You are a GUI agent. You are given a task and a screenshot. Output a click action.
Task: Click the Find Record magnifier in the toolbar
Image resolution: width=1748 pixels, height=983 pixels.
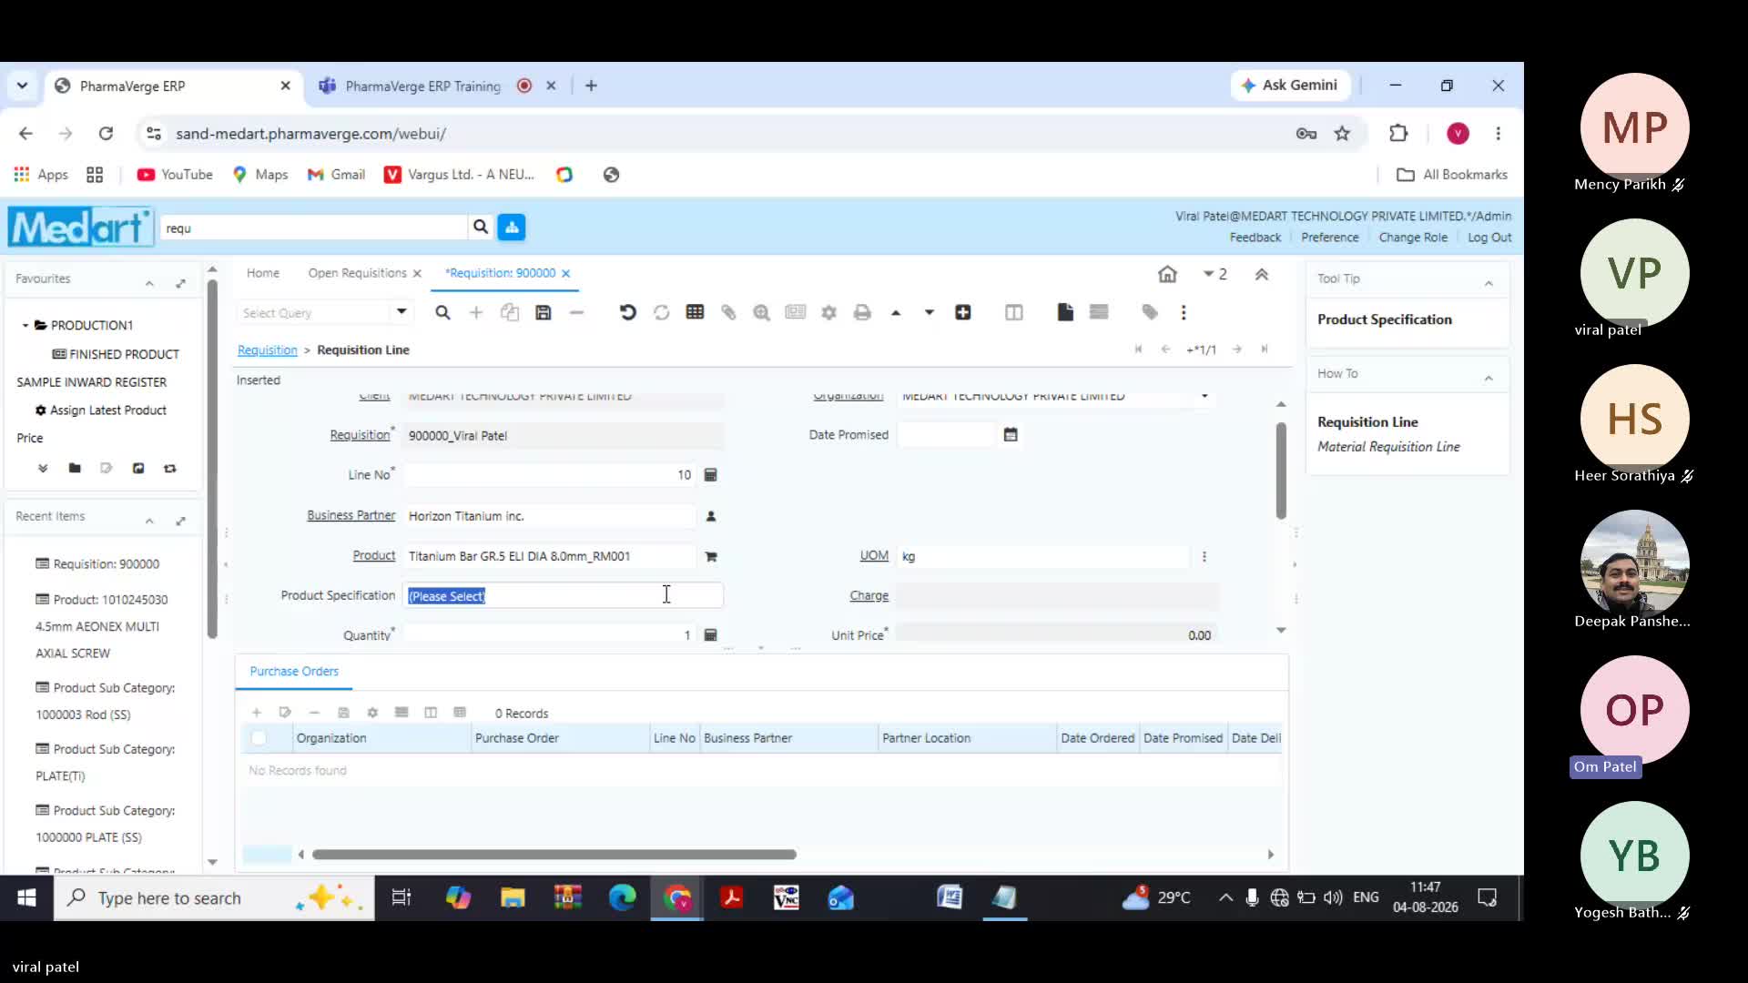[442, 312]
